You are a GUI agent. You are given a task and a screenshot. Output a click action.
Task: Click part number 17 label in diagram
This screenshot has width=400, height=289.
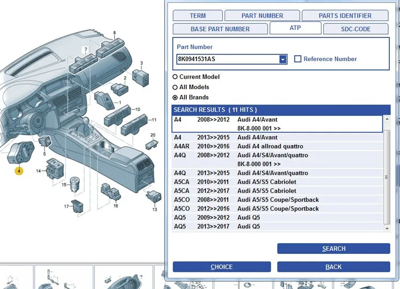pos(67,207)
